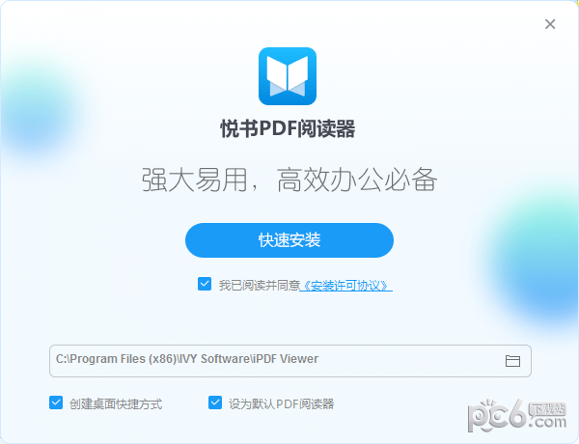Uncheck the 我已阅读并同意 agreement checkbox
The image size is (579, 444).
[x=205, y=284]
